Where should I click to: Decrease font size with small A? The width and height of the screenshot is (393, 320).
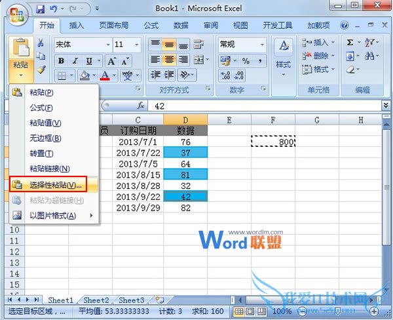pos(125,61)
